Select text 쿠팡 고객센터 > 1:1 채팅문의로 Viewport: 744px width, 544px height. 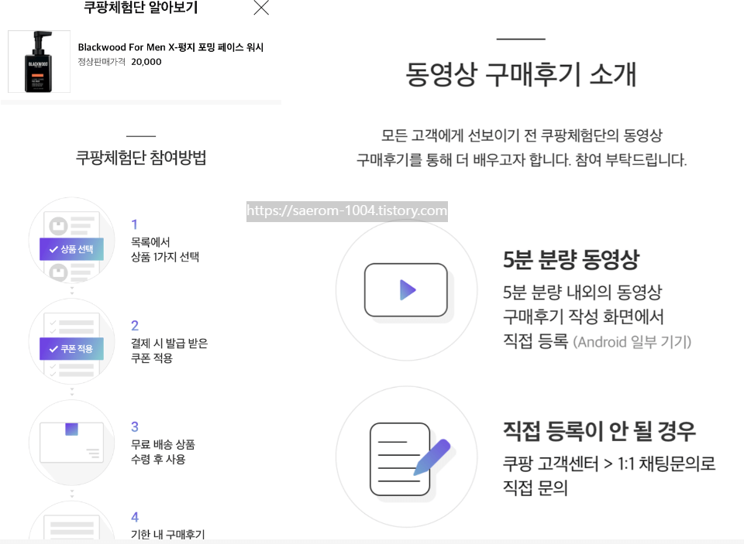[609, 464]
